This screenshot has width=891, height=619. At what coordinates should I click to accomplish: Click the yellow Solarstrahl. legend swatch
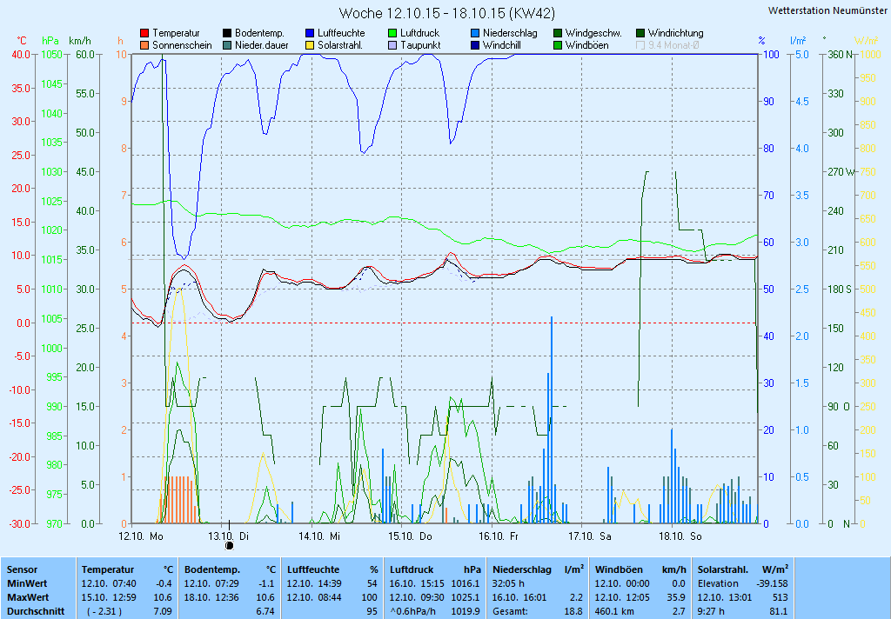click(309, 45)
